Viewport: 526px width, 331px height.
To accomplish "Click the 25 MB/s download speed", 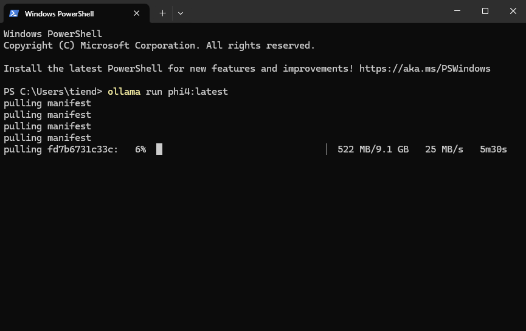I will pos(444,149).
